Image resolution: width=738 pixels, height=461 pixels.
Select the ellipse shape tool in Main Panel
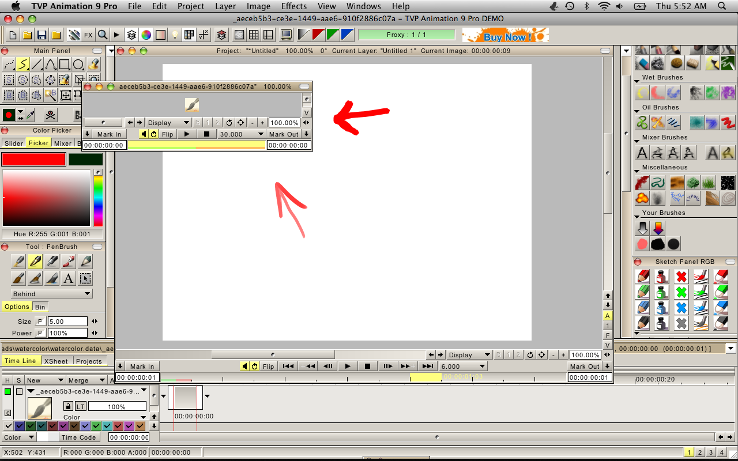tap(78, 65)
